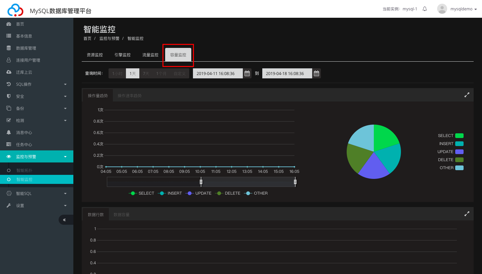Click the 消息中心 bell icon

pos(9,132)
